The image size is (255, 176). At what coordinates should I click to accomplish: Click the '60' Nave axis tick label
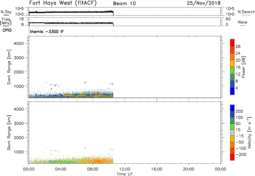click(x=228, y=19)
